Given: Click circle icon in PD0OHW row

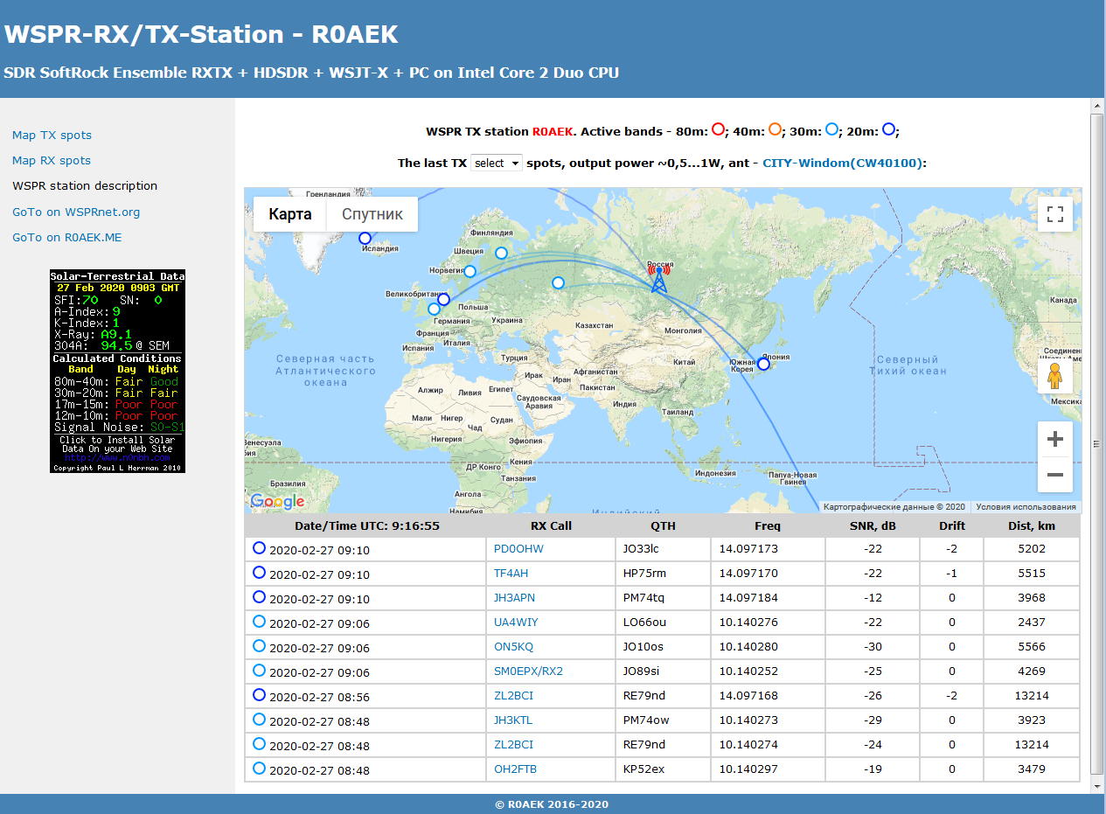Looking at the screenshot, I should point(259,548).
